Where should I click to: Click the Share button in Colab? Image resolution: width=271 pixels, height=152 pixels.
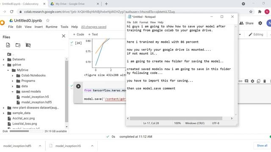tap(246, 23)
